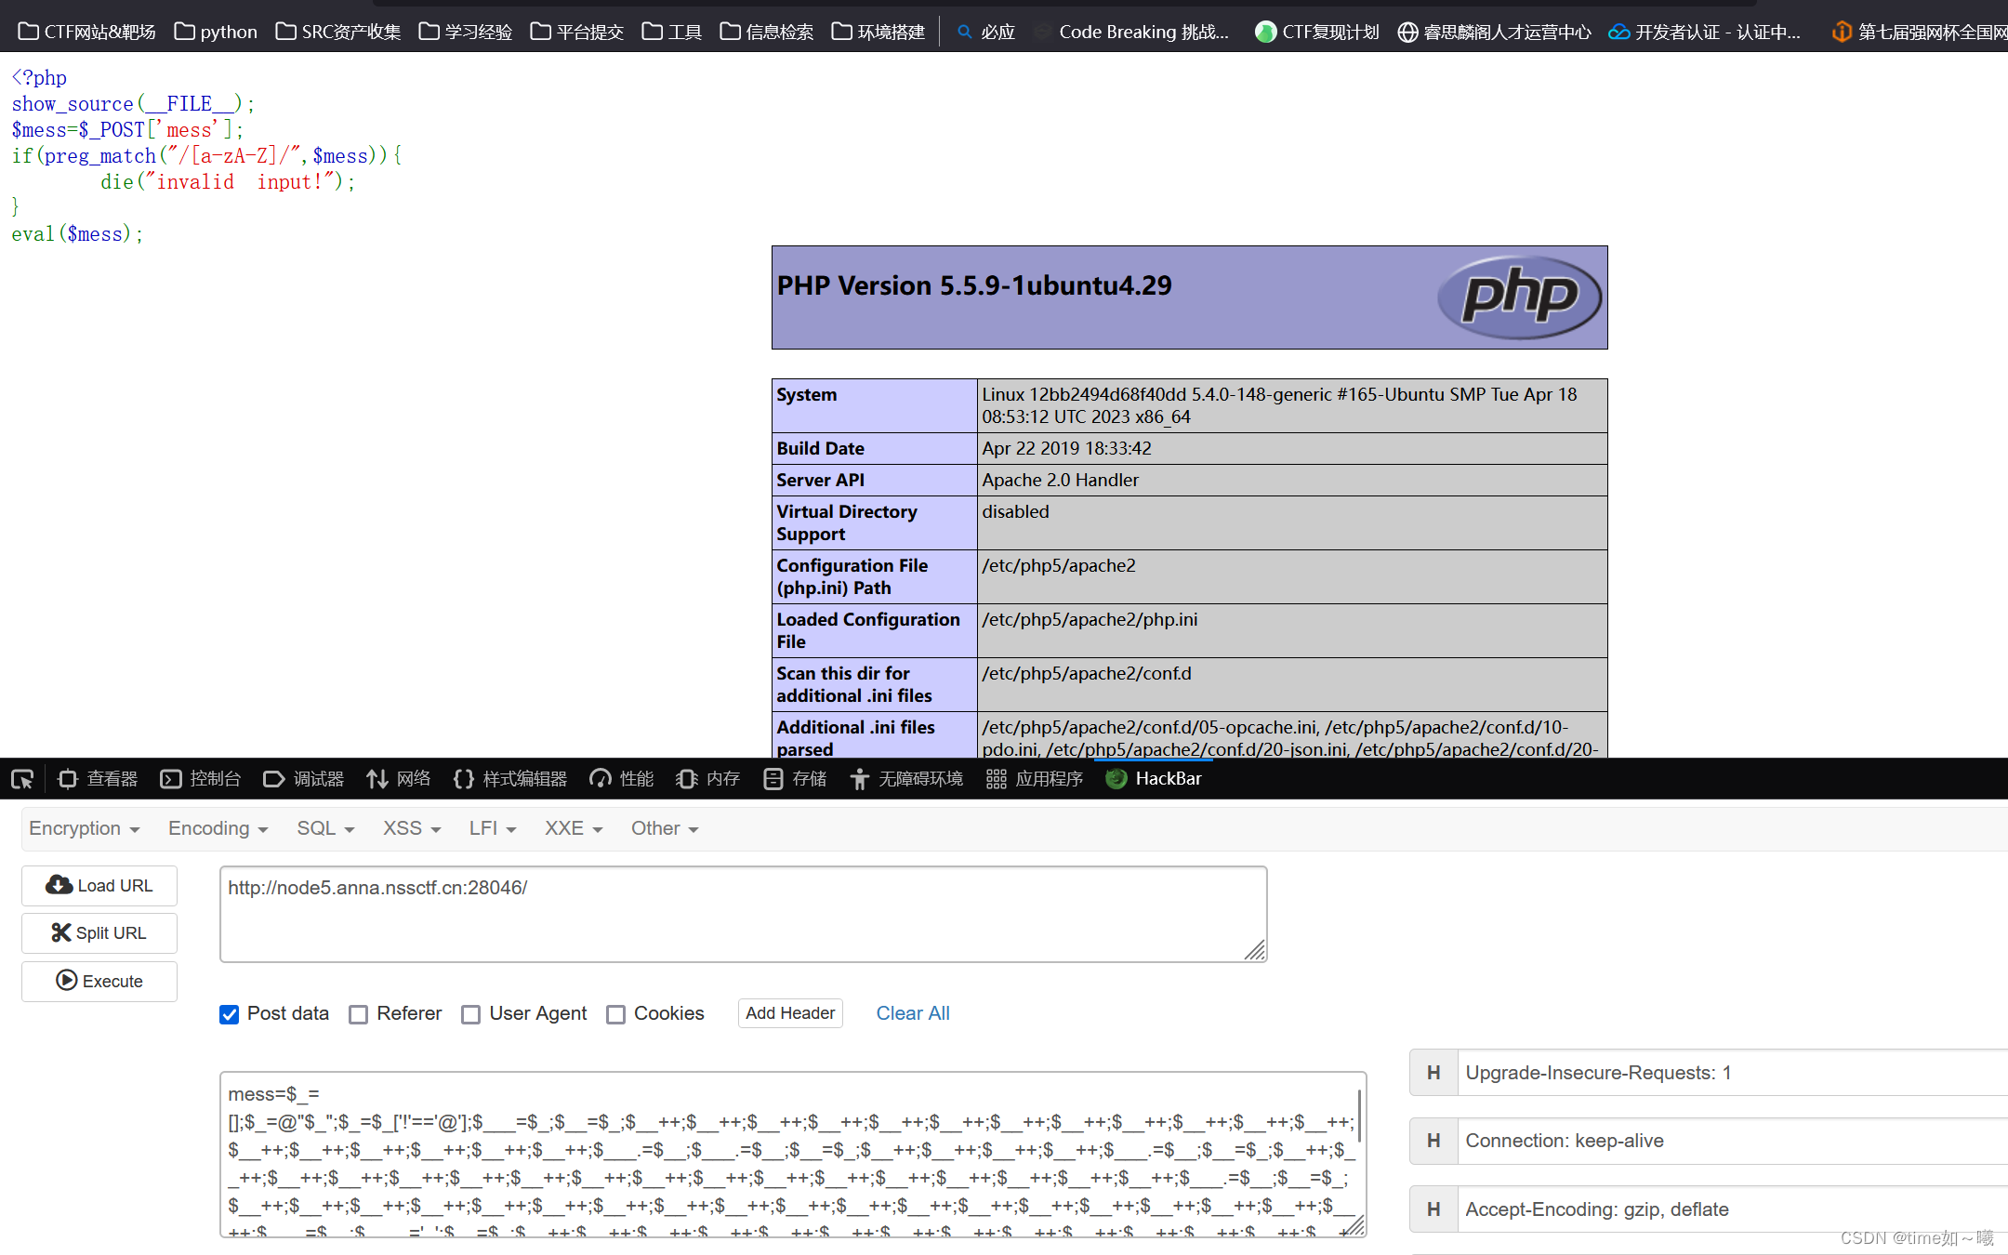Click the Split URL button
Viewport: 2008px width, 1255px height.
click(99, 933)
